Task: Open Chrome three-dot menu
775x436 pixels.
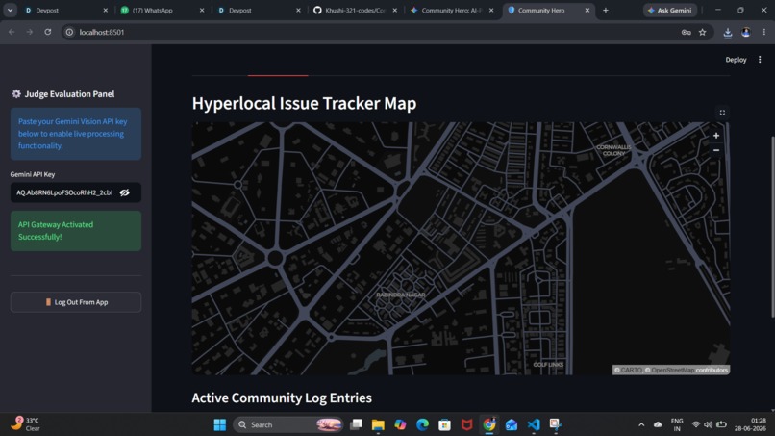Action: pos(764,32)
